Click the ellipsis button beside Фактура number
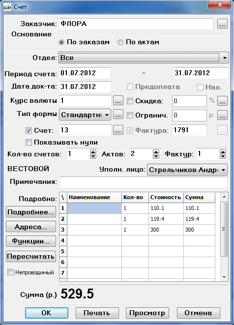Viewport: 234px width, 325px height. (222, 130)
